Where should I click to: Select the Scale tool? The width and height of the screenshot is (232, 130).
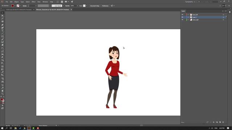point(3,51)
